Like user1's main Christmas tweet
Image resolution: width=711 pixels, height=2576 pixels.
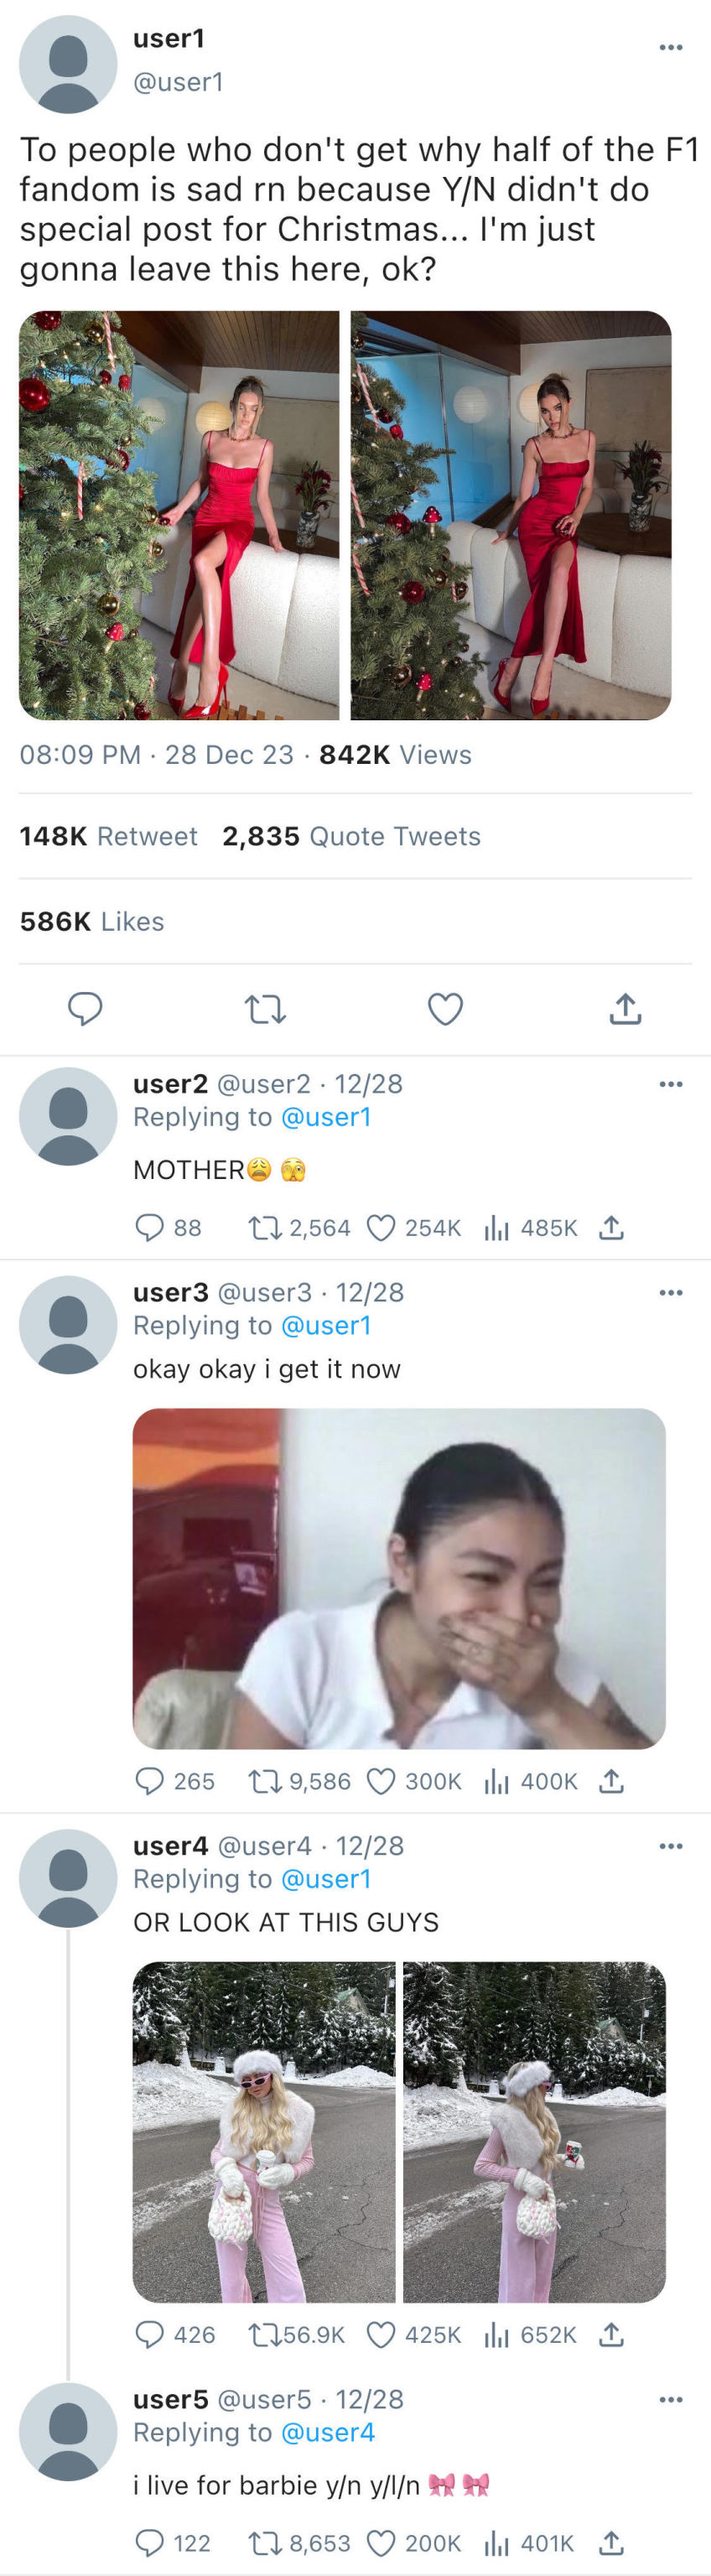point(445,1009)
